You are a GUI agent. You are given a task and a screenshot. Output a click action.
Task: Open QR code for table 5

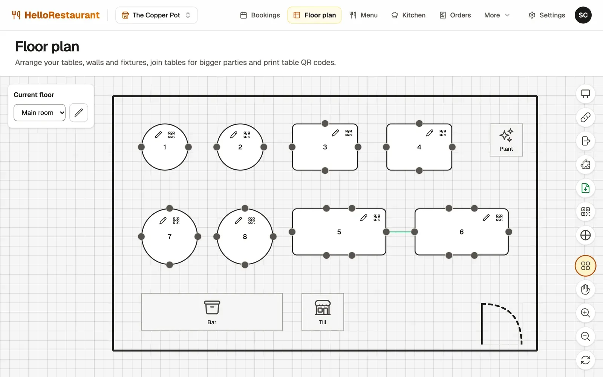(377, 218)
